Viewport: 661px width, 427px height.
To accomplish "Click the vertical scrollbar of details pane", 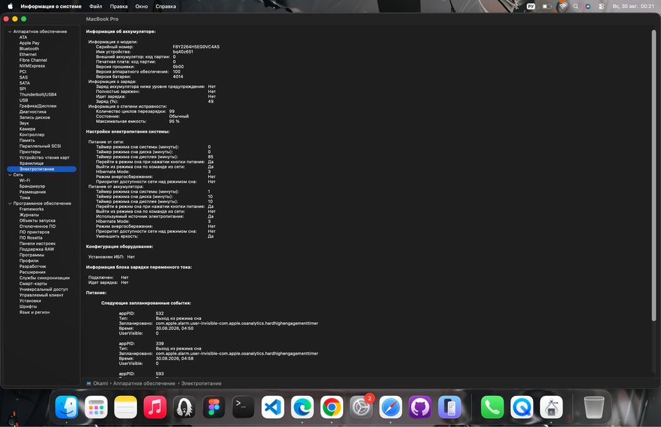I will point(654,175).
